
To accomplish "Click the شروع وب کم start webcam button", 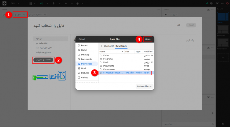I will (171, 15).
